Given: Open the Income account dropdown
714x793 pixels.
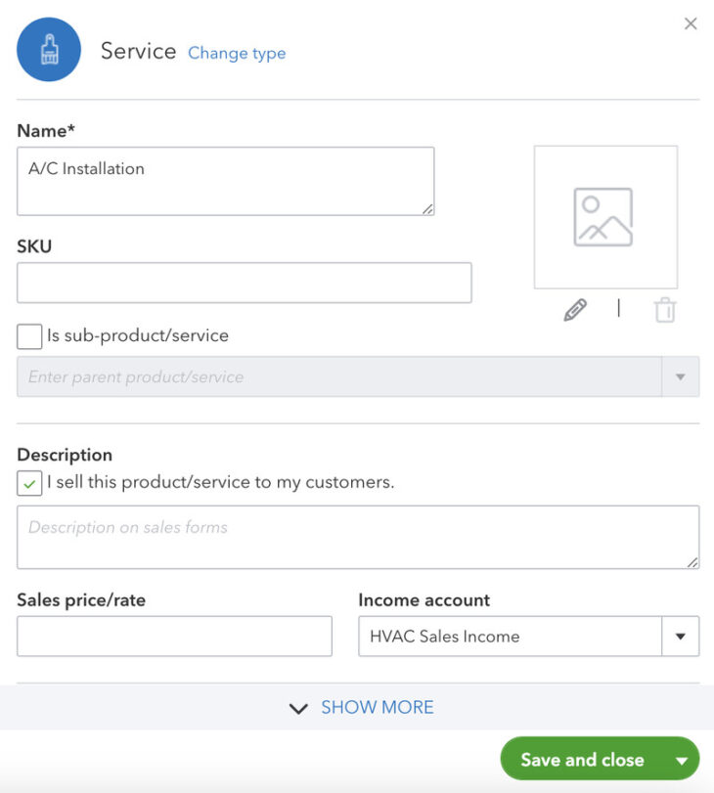Looking at the screenshot, I should [681, 636].
